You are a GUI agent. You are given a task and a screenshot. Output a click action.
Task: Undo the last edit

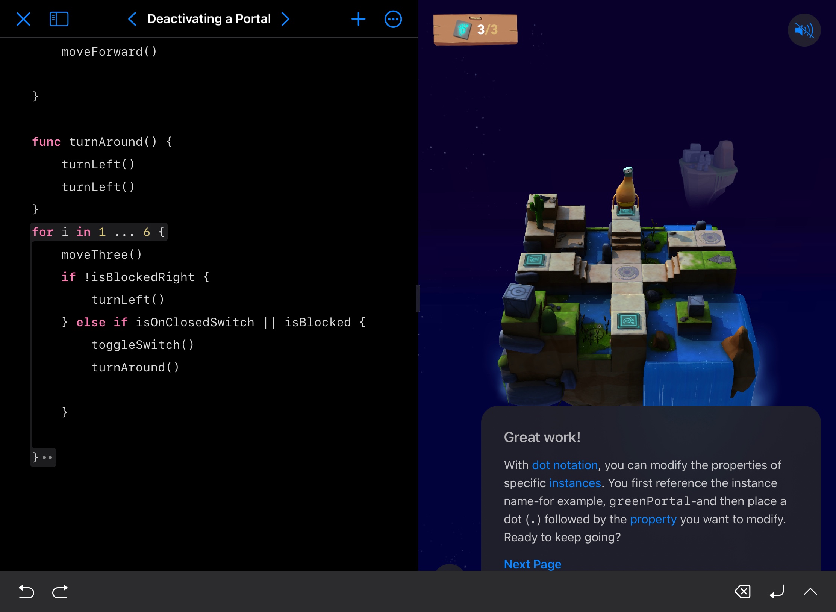tap(26, 592)
